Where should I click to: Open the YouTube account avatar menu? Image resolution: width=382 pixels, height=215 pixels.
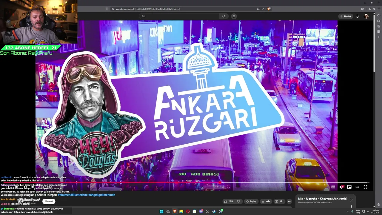click(366, 16)
